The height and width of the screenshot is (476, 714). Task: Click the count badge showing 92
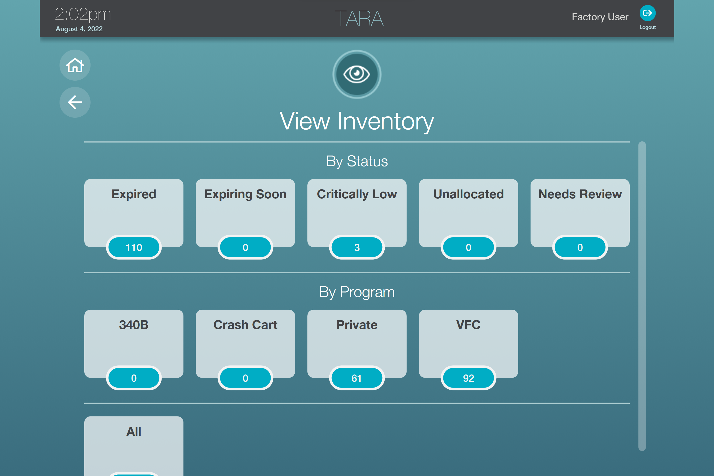pyautogui.click(x=468, y=378)
